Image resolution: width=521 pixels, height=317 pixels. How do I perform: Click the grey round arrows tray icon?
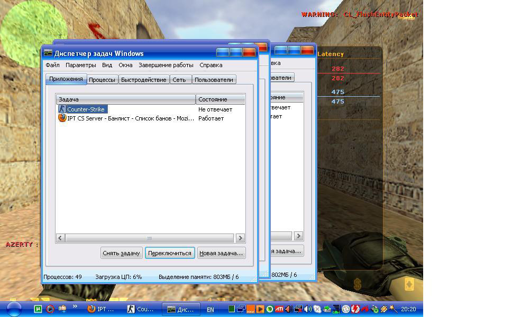click(346, 309)
